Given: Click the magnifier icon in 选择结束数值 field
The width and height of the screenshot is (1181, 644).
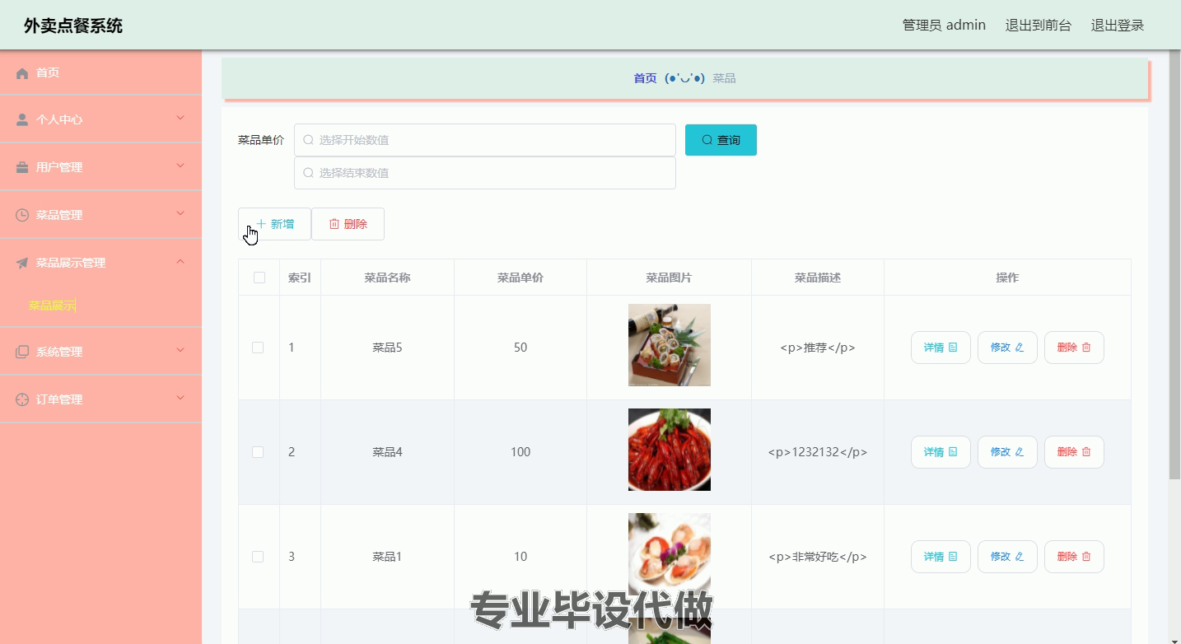Looking at the screenshot, I should coord(309,173).
